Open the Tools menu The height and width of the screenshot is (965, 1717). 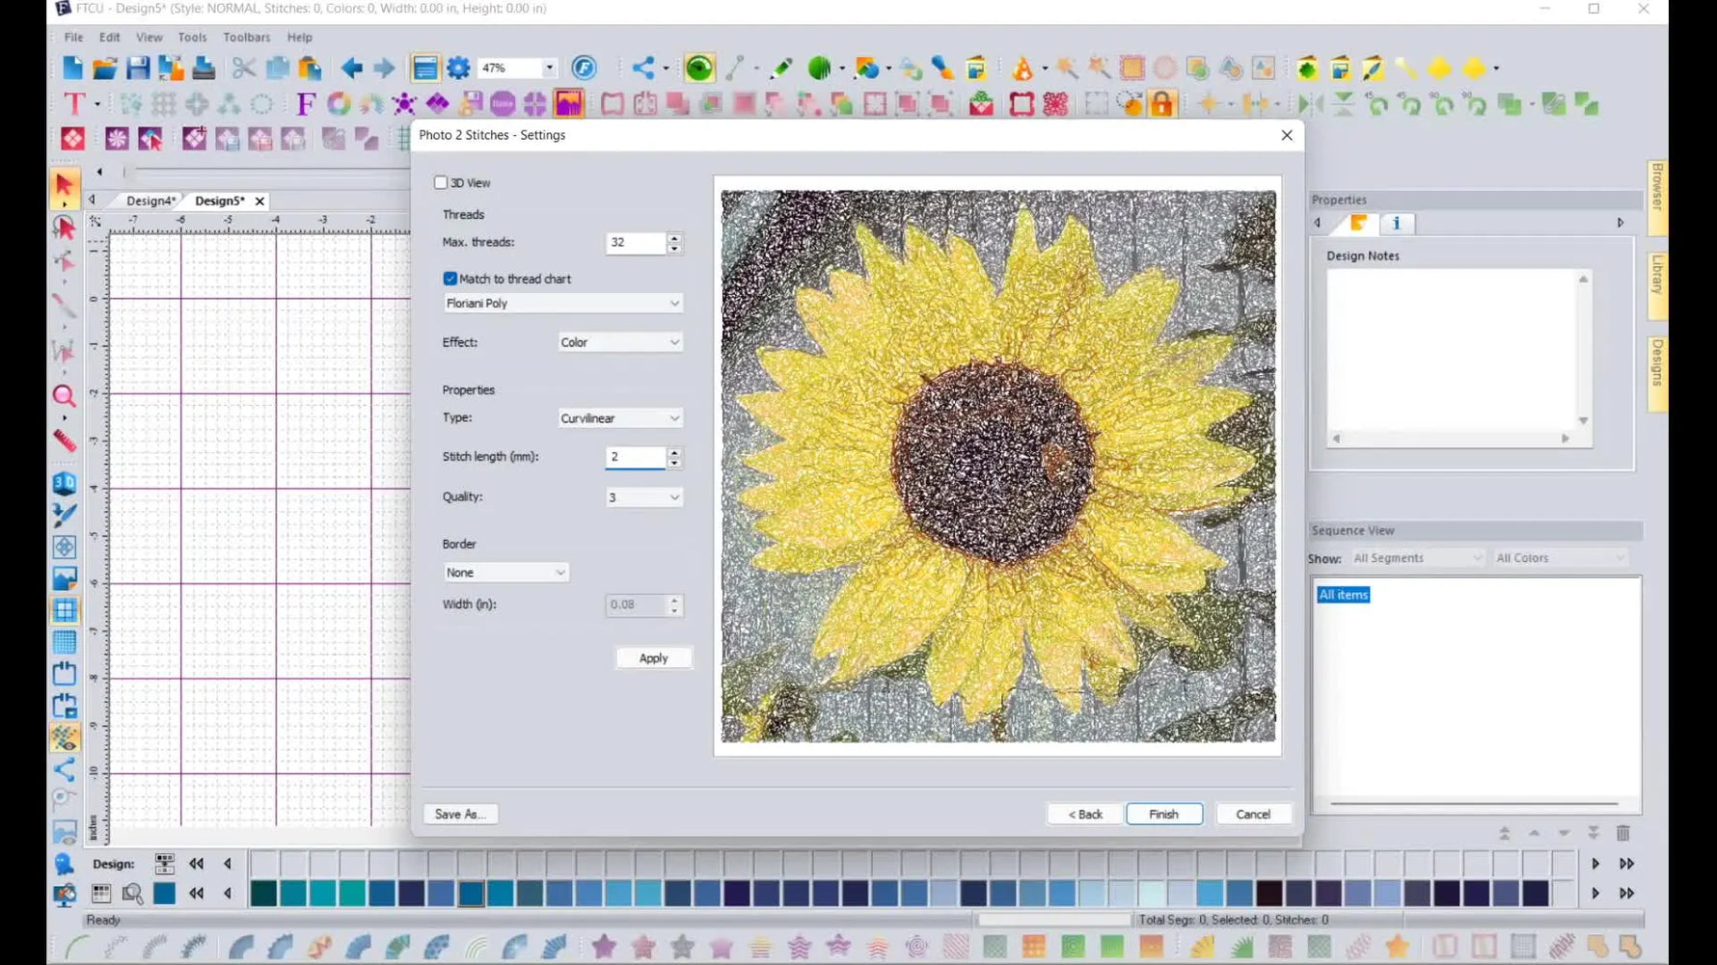(x=192, y=37)
